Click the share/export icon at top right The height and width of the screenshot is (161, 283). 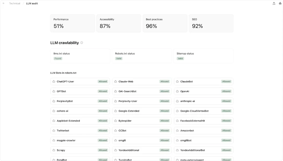274,3
